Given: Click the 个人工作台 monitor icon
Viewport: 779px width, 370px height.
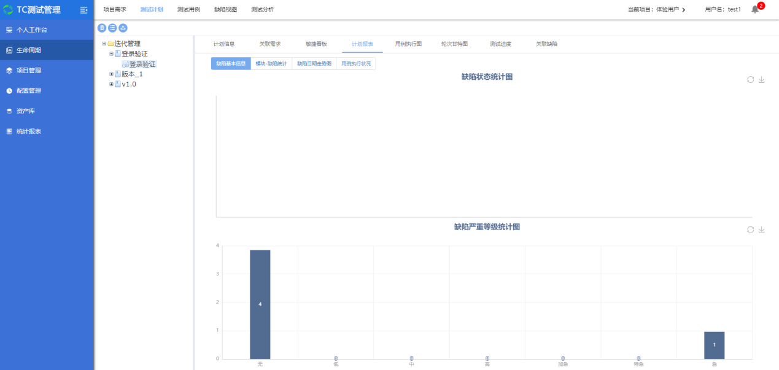Looking at the screenshot, I should coord(9,29).
